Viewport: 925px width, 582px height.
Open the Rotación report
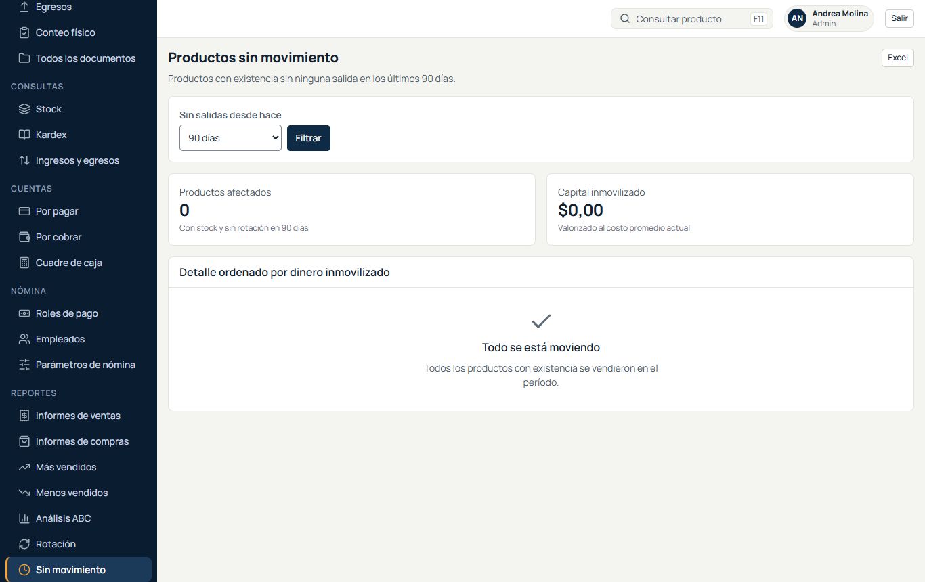pos(79,544)
